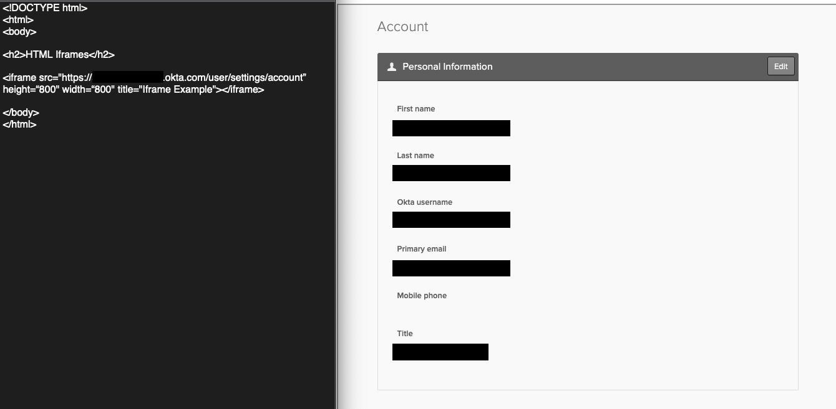
Task: Select the Primary email field value
Action: [451, 268]
